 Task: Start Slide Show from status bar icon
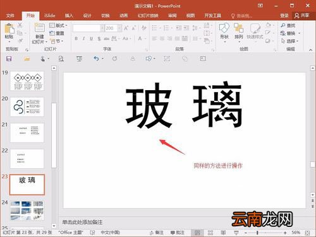pos(236,233)
